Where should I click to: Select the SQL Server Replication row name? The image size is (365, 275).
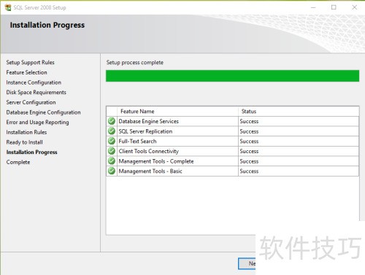145,131
